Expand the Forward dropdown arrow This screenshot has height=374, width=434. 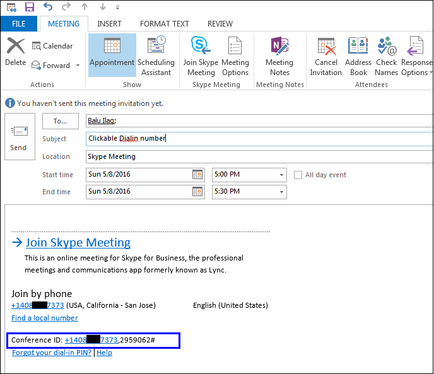78,66
